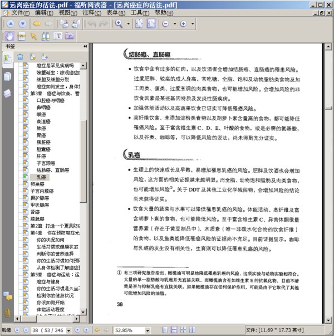Select the Hand tool

coord(9,36)
